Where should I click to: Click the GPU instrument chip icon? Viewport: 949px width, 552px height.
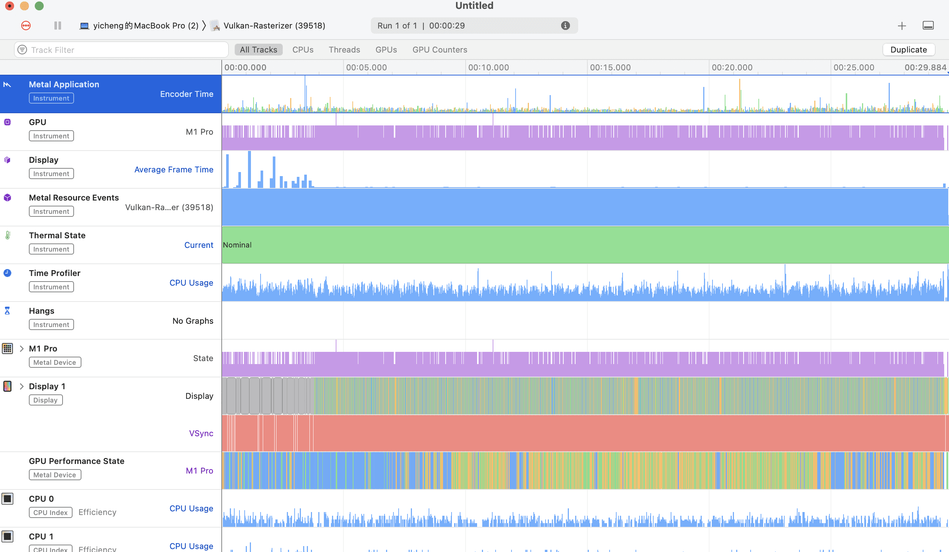[x=7, y=122]
